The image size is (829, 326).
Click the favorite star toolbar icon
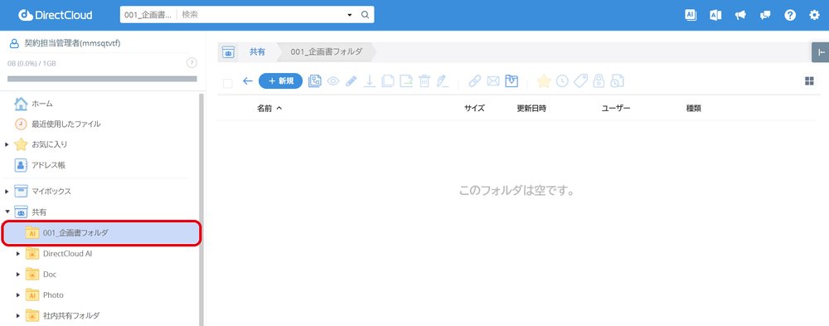(x=544, y=81)
